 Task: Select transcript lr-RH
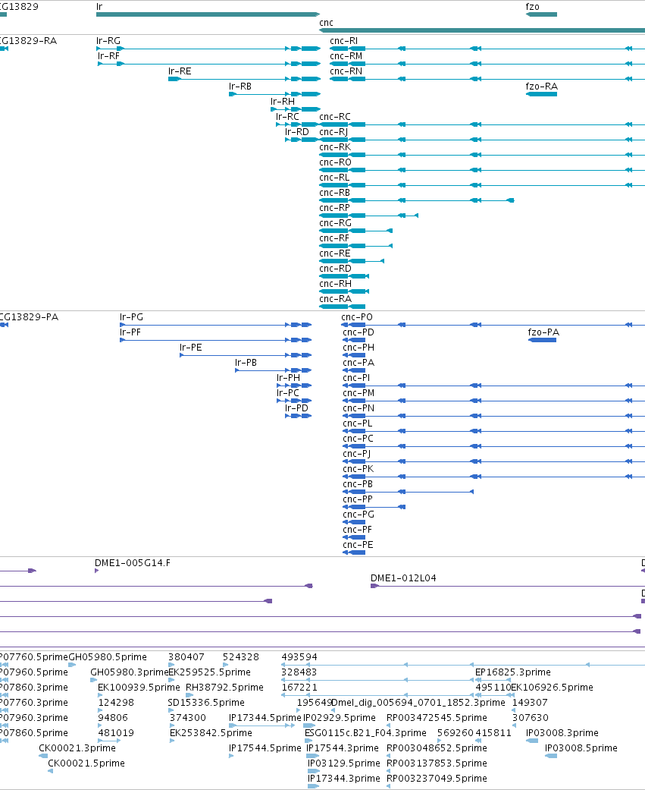coord(296,109)
